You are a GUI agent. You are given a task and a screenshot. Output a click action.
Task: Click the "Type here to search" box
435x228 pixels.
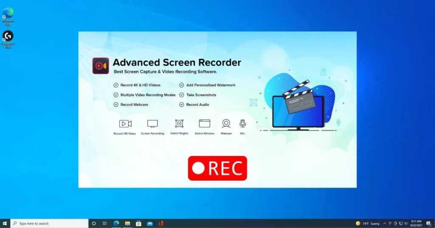coord(49,223)
